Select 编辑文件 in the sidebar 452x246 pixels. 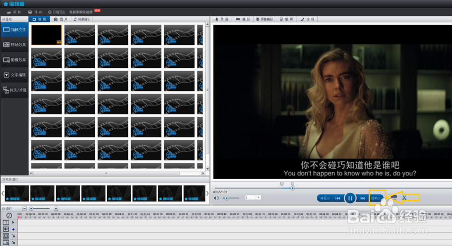pos(14,30)
